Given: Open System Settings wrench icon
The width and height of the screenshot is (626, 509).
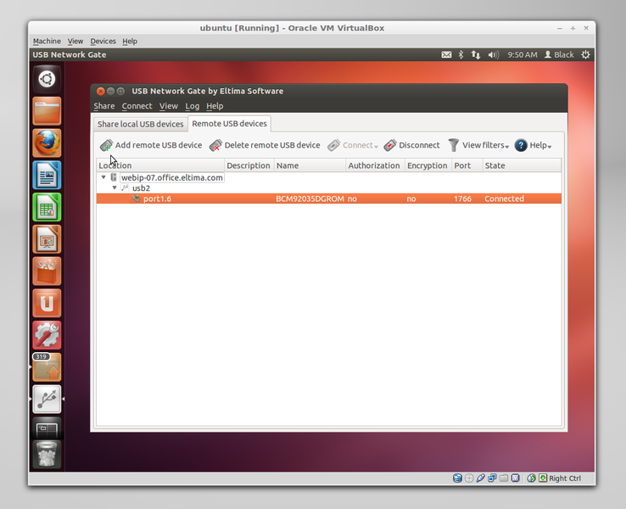Looking at the screenshot, I should 48,335.
